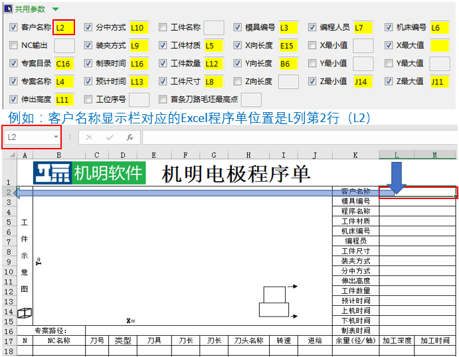The height and width of the screenshot is (357, 459).
Task: Click the 3D box icon in column A
Action: point(25,313)
